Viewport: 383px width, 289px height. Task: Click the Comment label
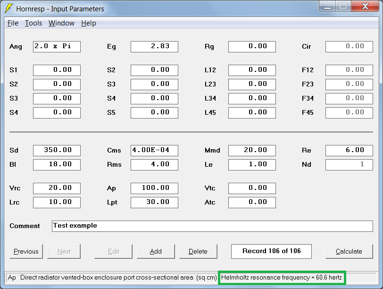pos(25,226)
